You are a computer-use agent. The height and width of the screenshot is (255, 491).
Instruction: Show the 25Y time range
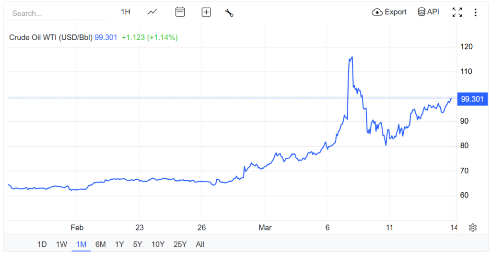coord(180,244)
